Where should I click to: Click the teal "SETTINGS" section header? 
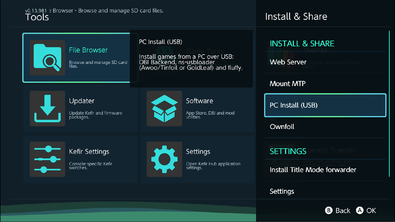(x=288, y=151)
